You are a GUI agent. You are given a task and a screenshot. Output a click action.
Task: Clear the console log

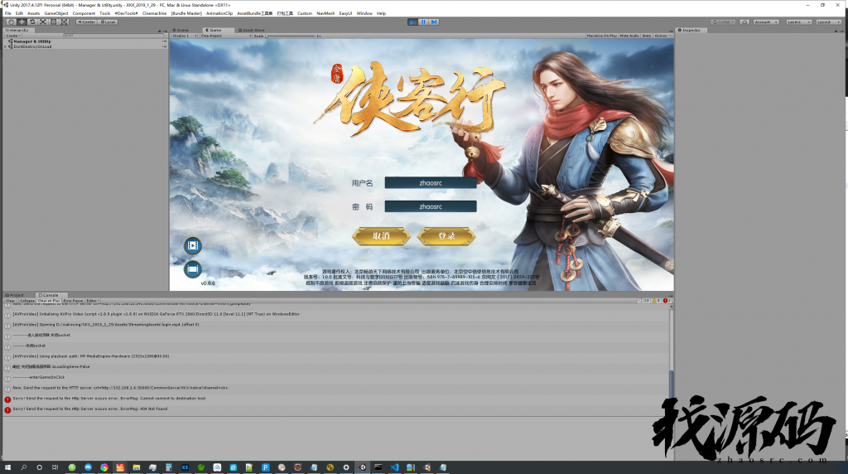point(11,300)
